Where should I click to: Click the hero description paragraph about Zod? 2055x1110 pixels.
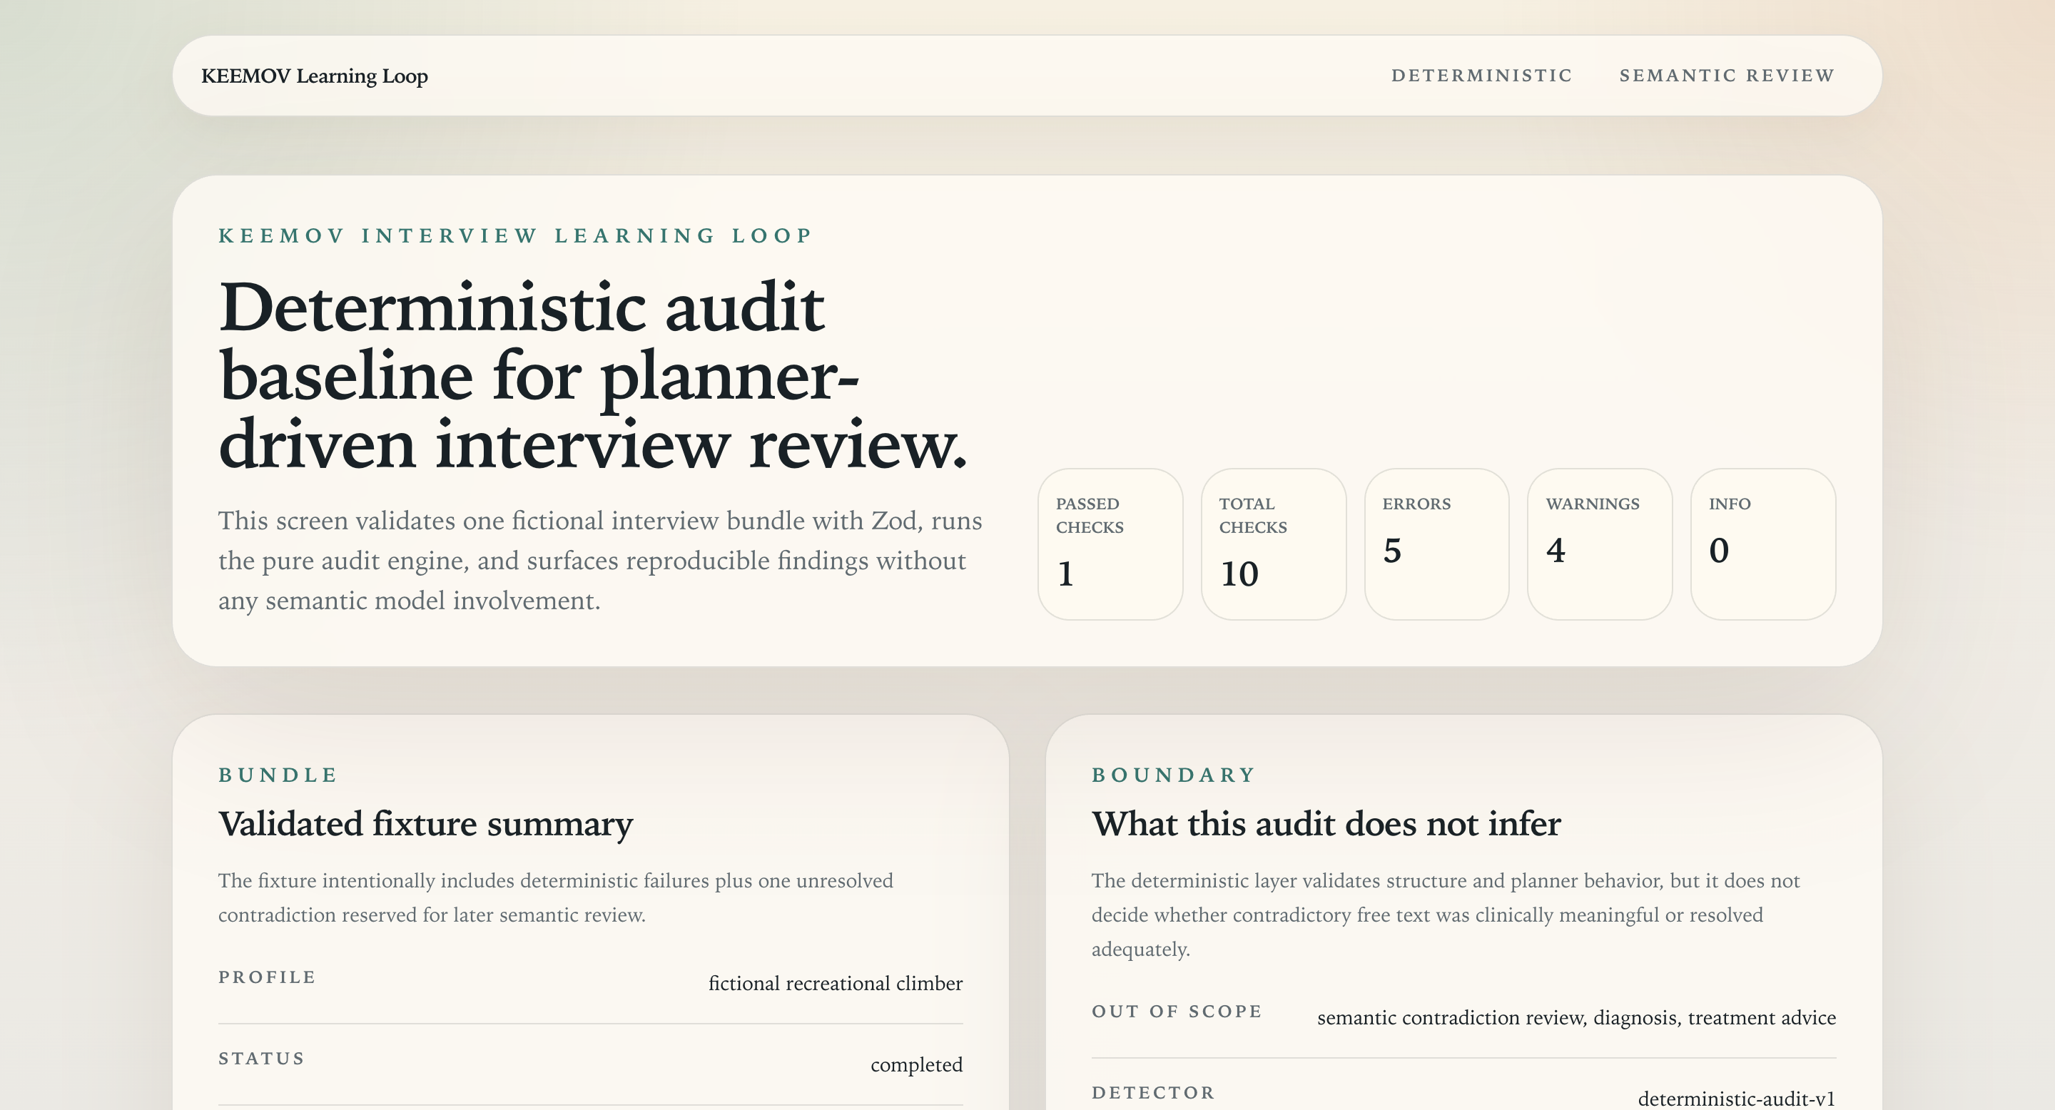click(x=600, y=561)
